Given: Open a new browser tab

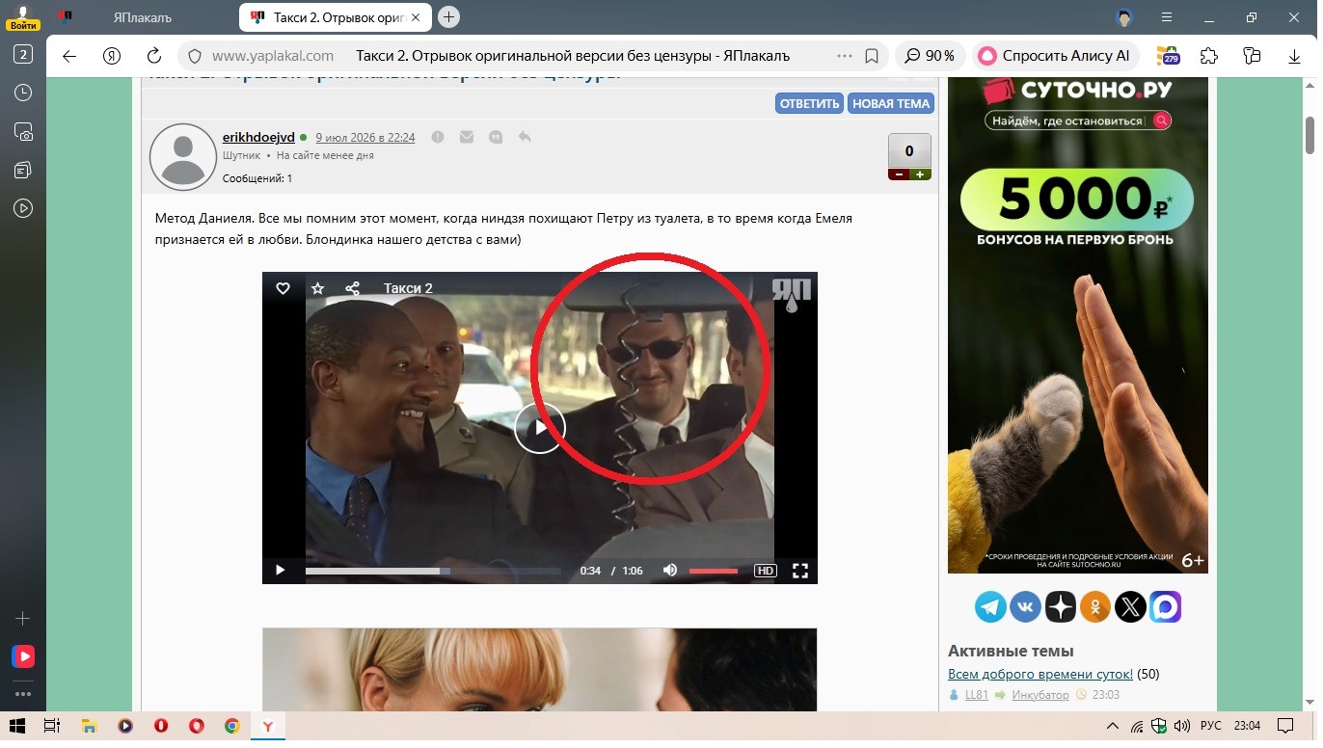Looking at the screenshot, I should (448, 16).
